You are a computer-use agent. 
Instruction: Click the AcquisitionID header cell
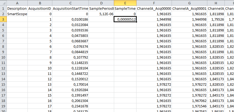tap(40, 8)
